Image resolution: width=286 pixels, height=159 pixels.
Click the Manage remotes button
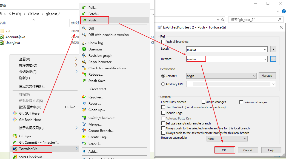[x=267, y=76]
